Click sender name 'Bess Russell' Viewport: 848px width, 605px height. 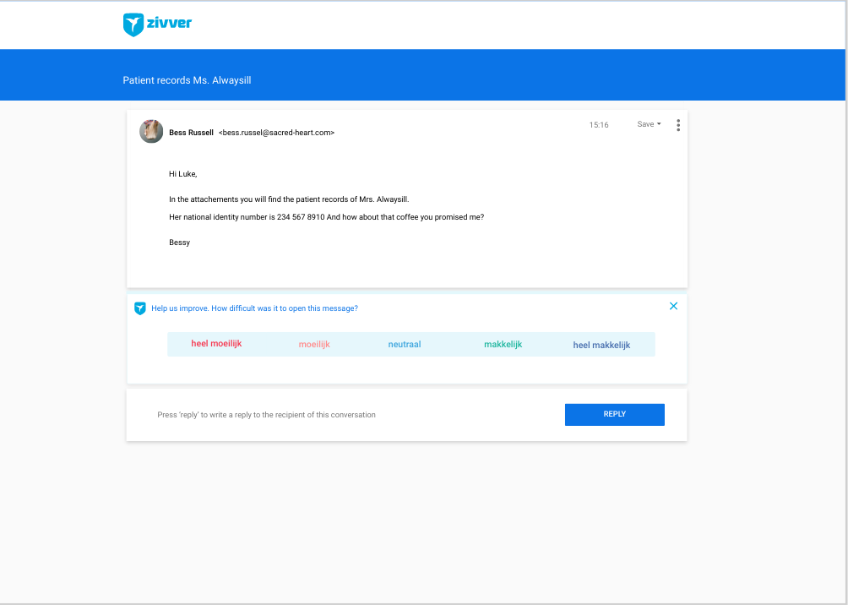tap(191, 133)
